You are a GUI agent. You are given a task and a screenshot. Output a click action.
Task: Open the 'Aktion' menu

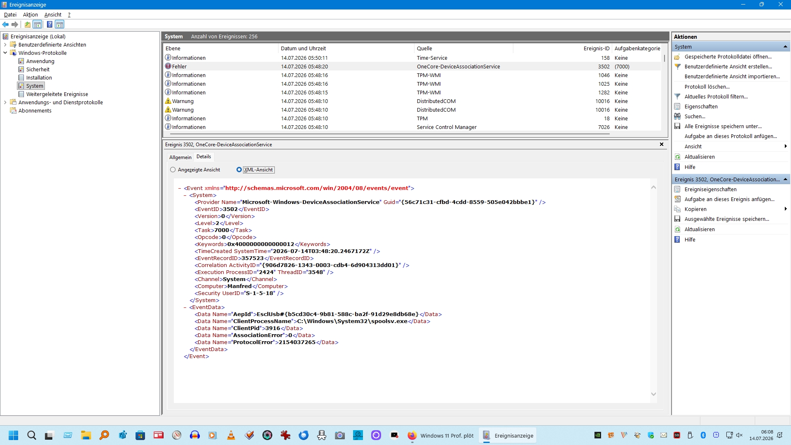(30, 14)
